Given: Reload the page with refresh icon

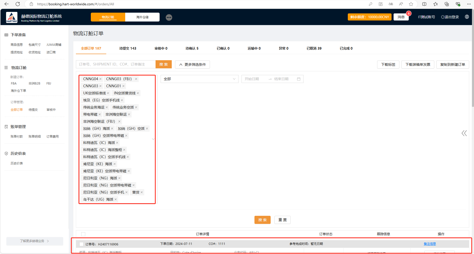Looking at the screenshot, I should click(18, 4).
